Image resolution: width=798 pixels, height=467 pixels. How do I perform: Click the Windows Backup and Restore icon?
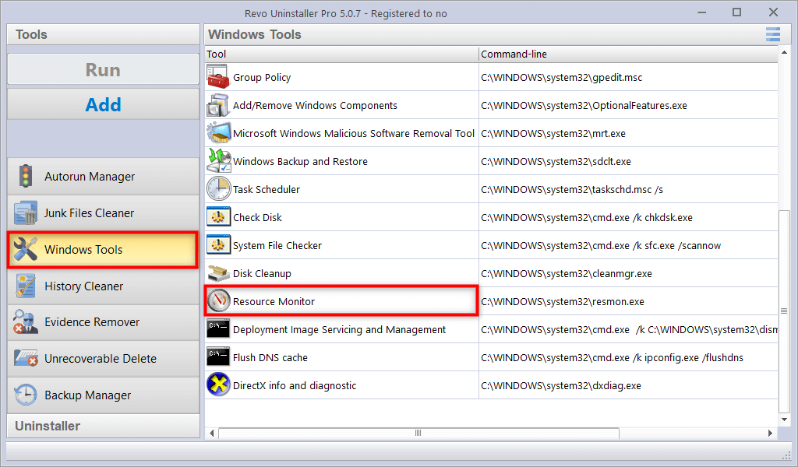click(218, 161)
